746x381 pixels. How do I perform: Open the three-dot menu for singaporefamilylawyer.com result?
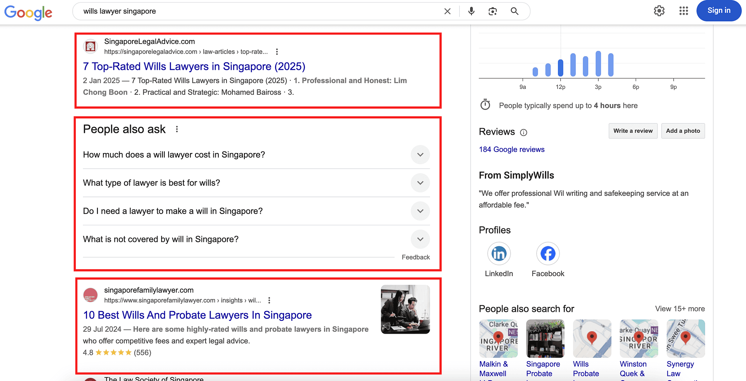pos(269,300)
